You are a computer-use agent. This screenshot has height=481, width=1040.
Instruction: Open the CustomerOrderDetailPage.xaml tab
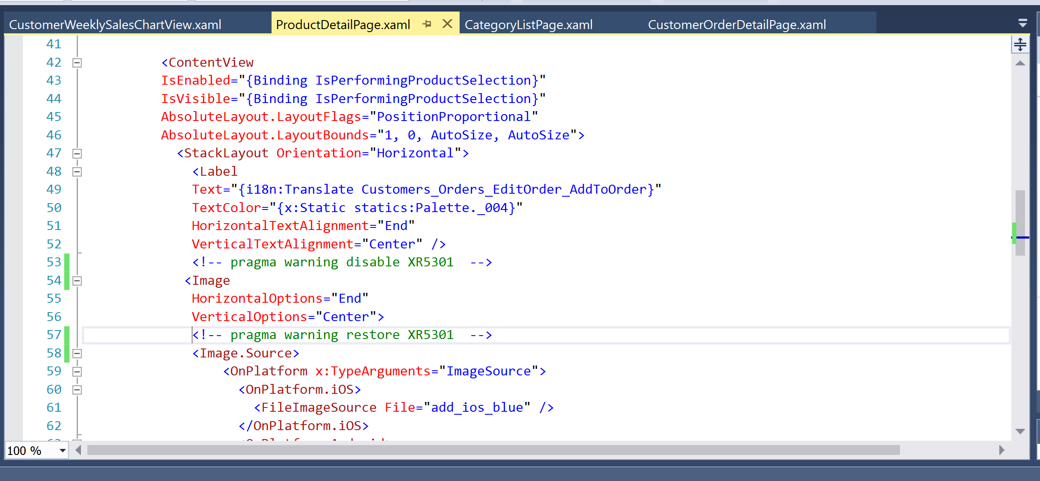click(x=737, y=25)
